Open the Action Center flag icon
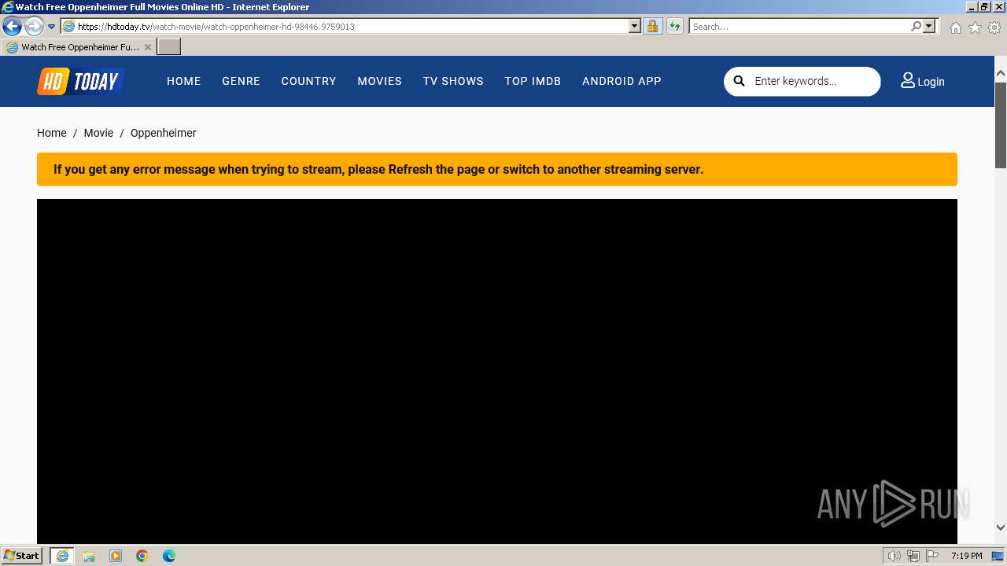This screenshot has width=1007, height=566. click(932, 556)
